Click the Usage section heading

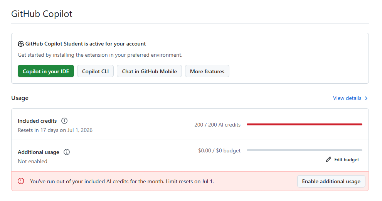[x=20, y=98]
